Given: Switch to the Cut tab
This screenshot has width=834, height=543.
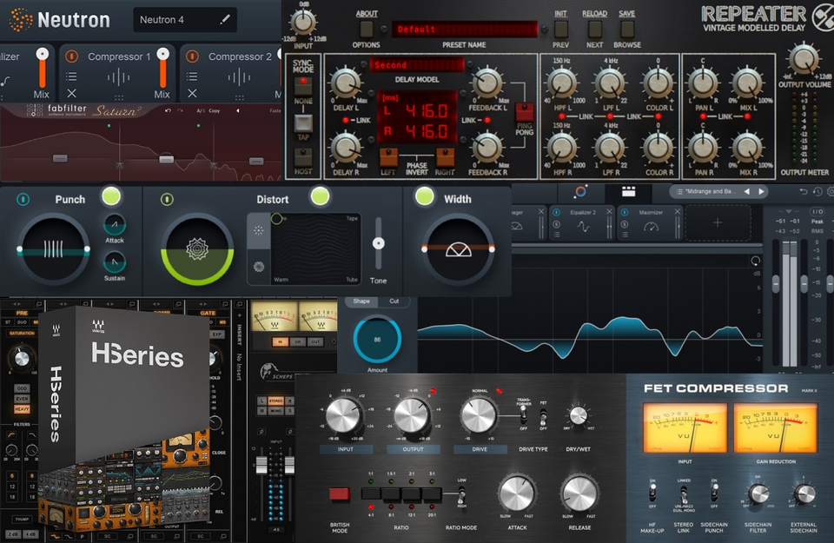Looking at the screenshot, I should [394, 301].
